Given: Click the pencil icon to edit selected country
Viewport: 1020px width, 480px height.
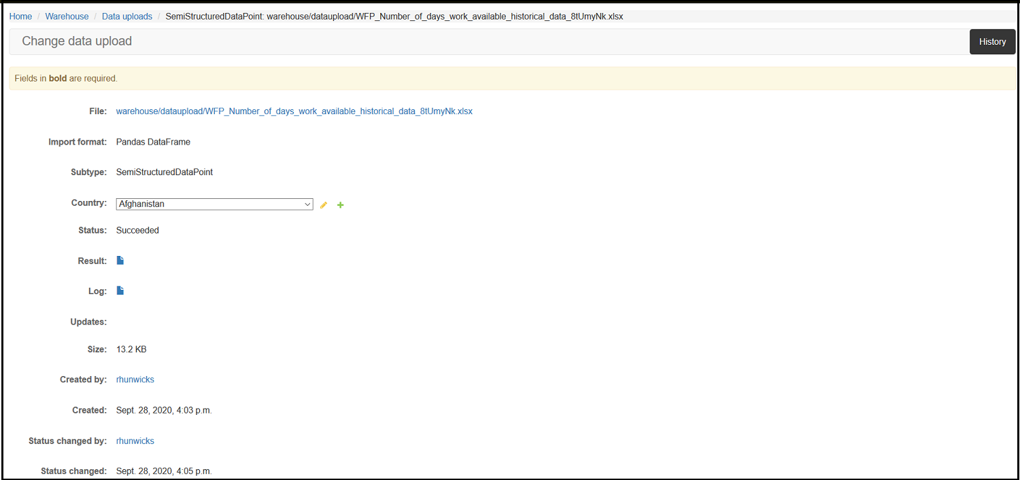Looking at the screenshot, I should 324,205.
